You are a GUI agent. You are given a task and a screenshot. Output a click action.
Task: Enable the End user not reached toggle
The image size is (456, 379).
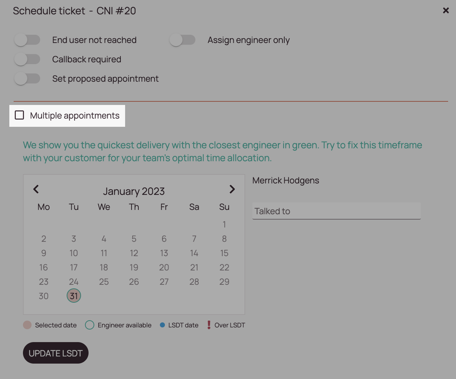(28, 40)
